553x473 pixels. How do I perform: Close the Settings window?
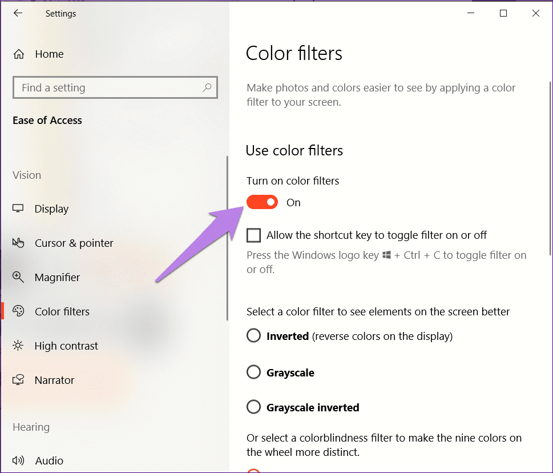coord(535,13)
